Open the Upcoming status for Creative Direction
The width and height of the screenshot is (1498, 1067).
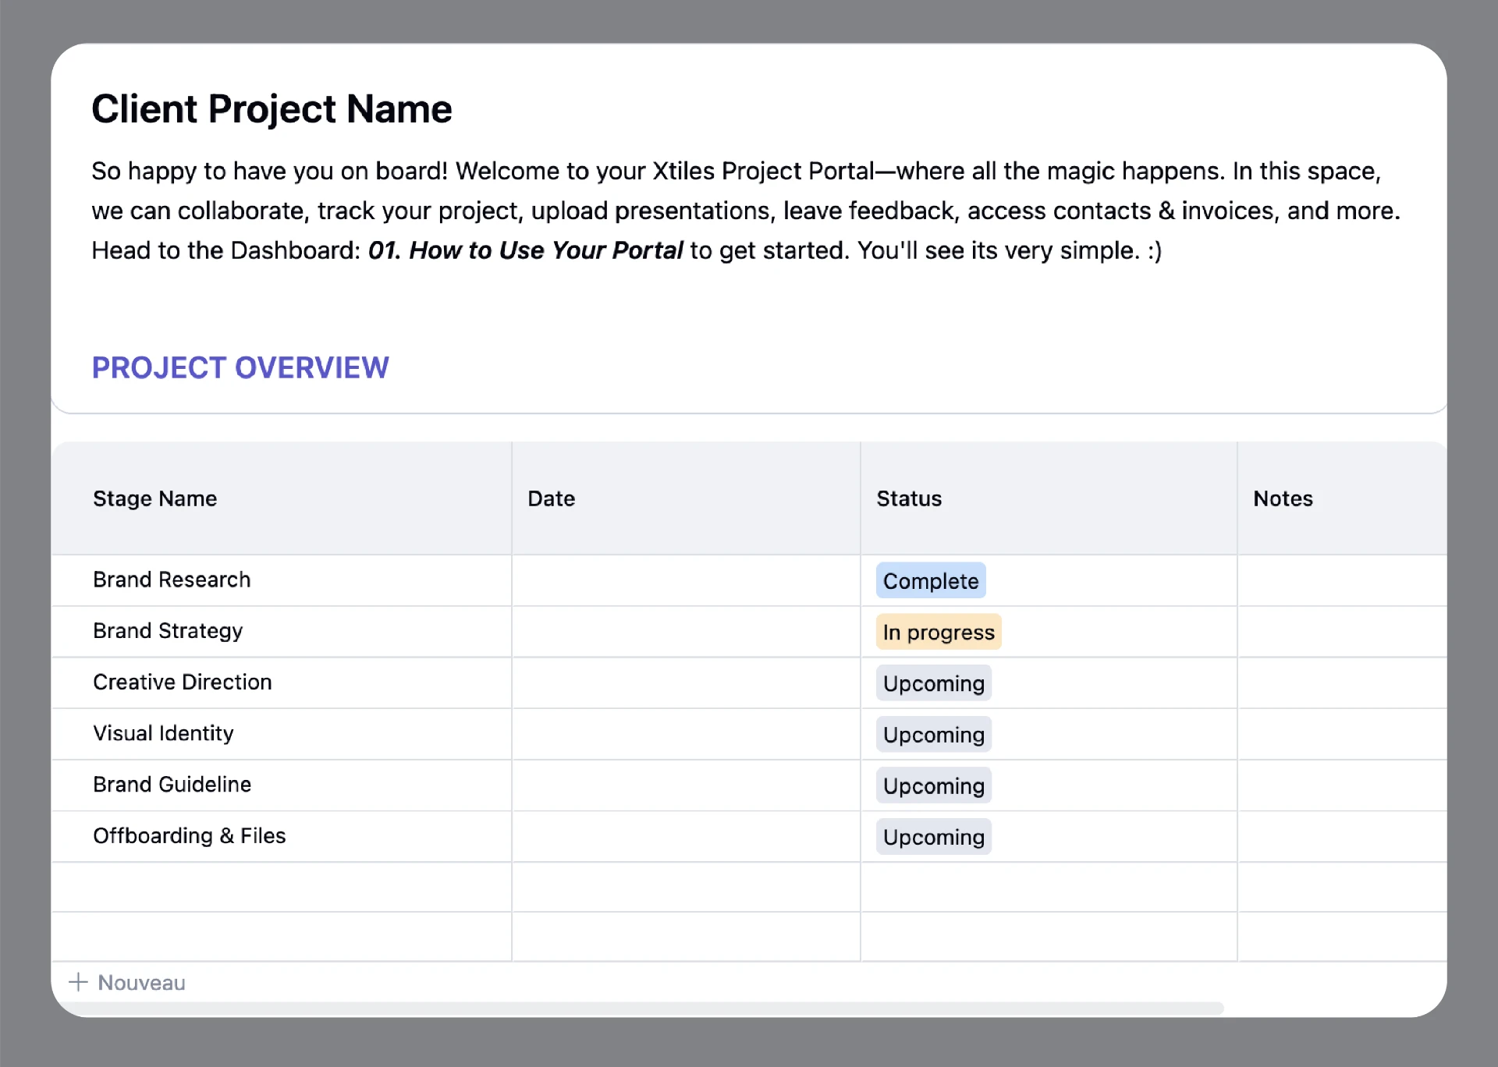[x=934, y=683]
